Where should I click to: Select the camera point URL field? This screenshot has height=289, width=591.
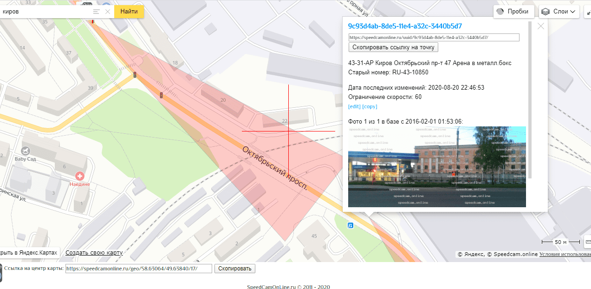434,38
